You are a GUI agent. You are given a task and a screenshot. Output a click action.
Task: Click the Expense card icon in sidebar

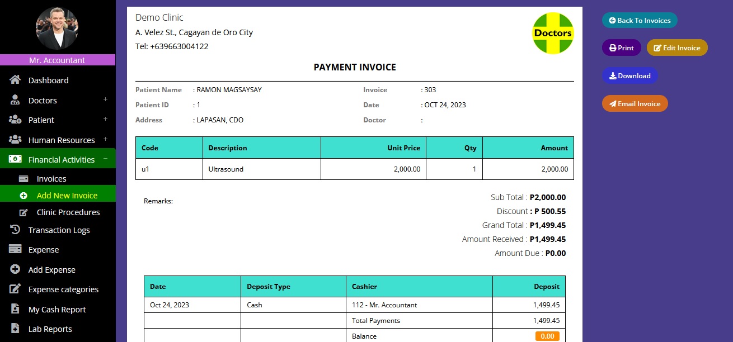coord(15,249)
